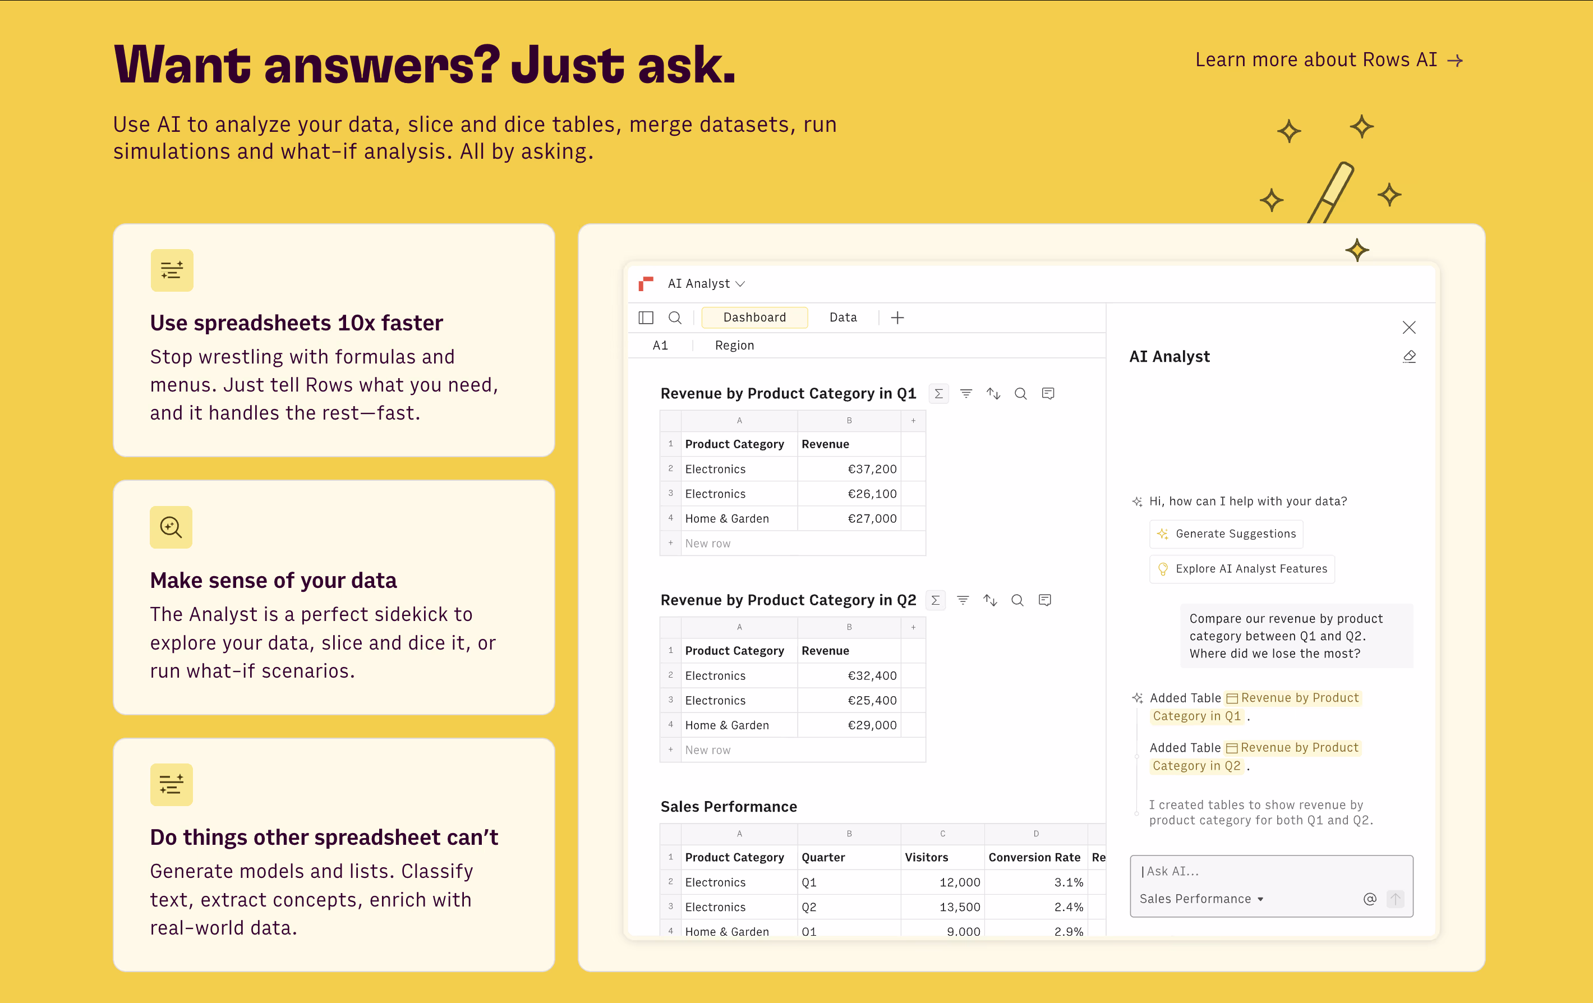Viewport: 1593px width, 1003px height.
Task: Select the 13,500 visitors cell
Action: [943, 907]
